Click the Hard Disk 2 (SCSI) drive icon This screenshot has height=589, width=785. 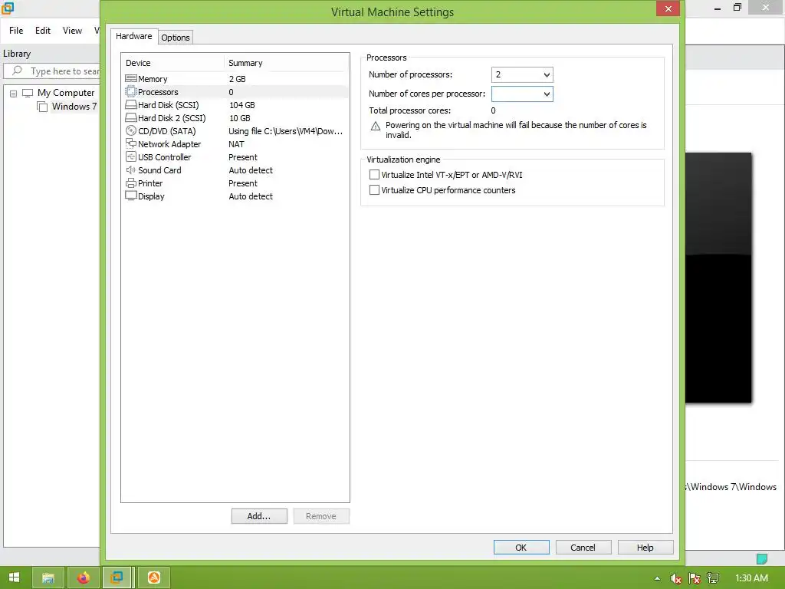pyautogui.click(x=130, y=117)
